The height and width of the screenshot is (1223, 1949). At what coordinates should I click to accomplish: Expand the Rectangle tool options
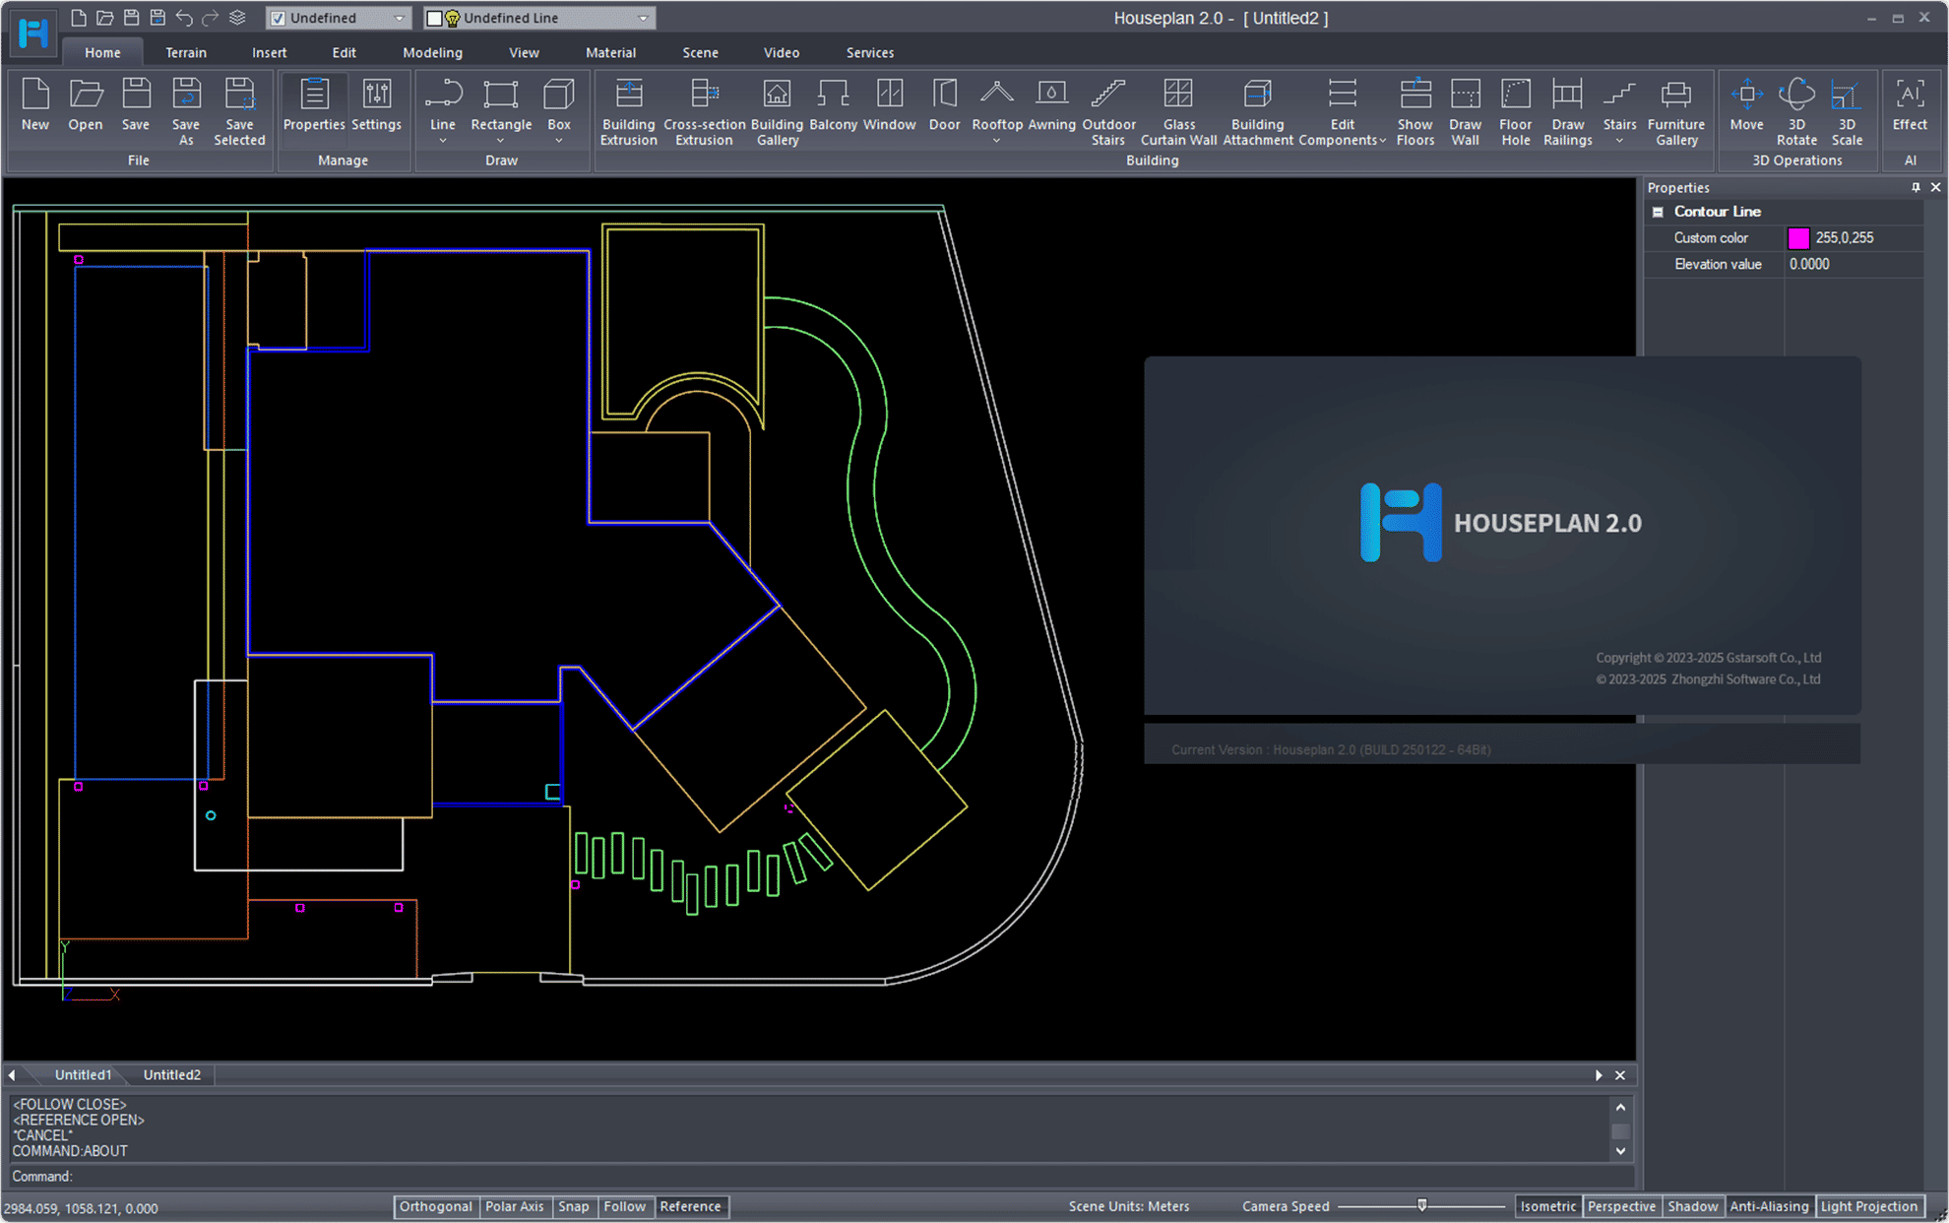(x=500, y=141)
